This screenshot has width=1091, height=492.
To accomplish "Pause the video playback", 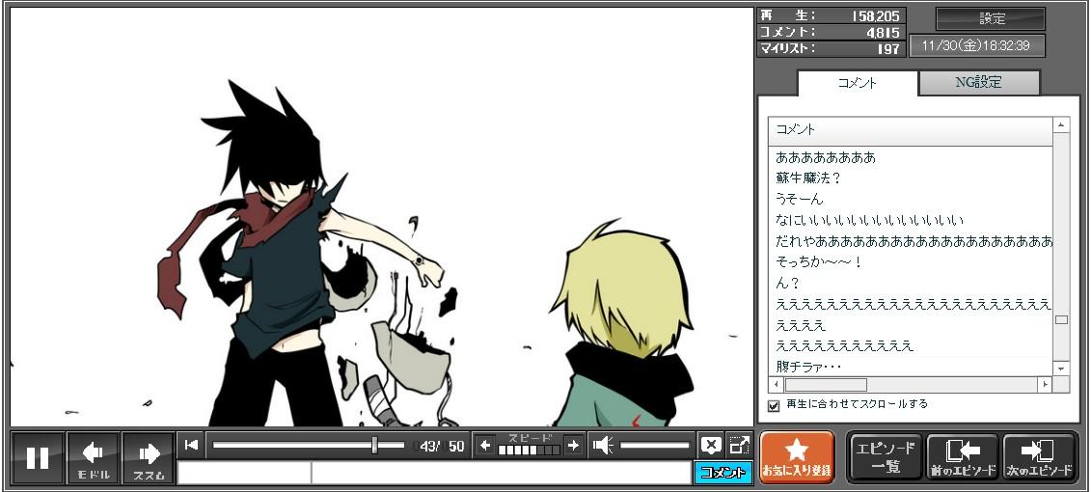I will click(38, 457).
